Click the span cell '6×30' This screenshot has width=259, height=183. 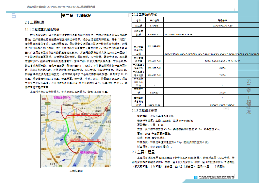pos(222,68)
